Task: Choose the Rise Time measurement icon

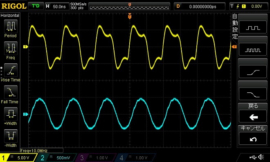Action: coord(11,70)
